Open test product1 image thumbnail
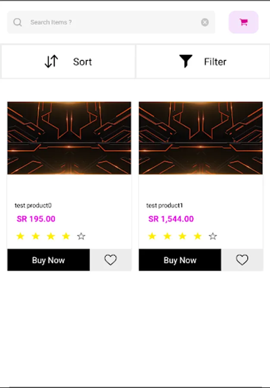 coord(201,138)
